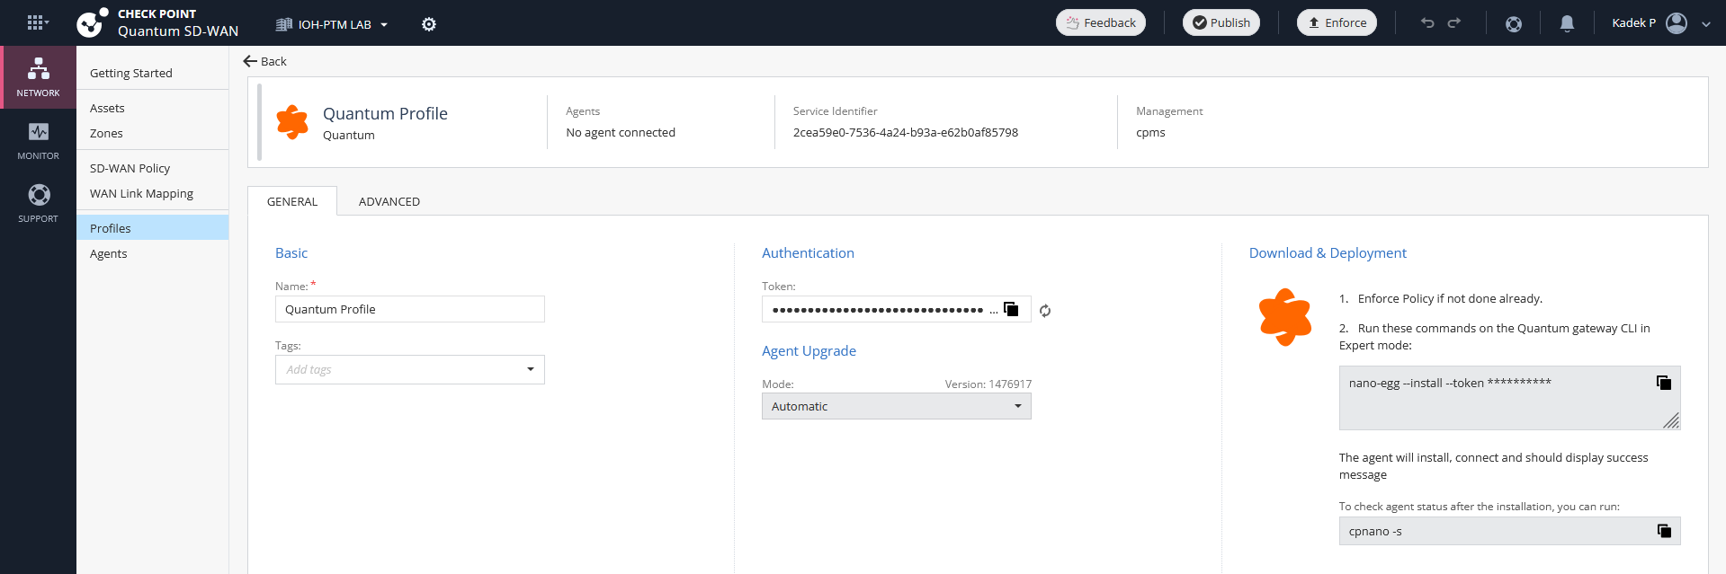Click the redo arrow icon
Image resolution: width=1726 pixels, height=574 pixels.
1454,23
